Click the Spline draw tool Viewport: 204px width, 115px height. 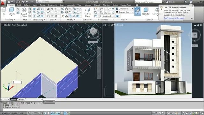point(48,12)
